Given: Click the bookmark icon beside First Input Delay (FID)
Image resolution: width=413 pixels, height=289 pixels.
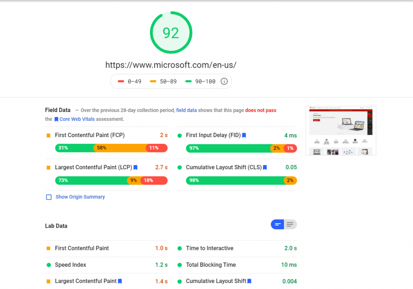Looking at the screenshot, I should (x=244, y=135).
